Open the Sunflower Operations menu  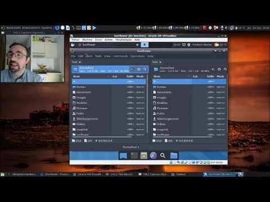tap(137, 56)
